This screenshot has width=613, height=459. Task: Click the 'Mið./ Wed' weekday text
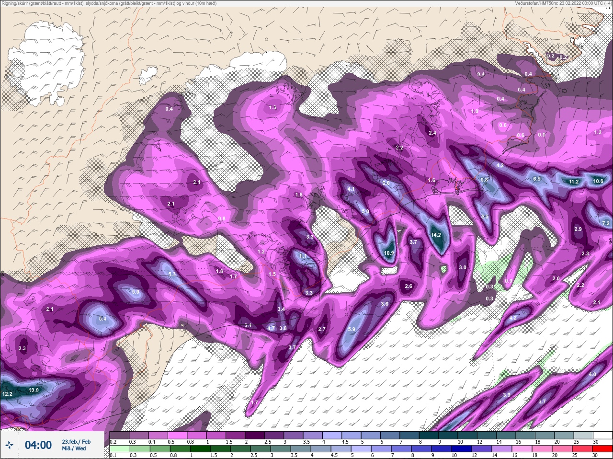coord(74,448)
